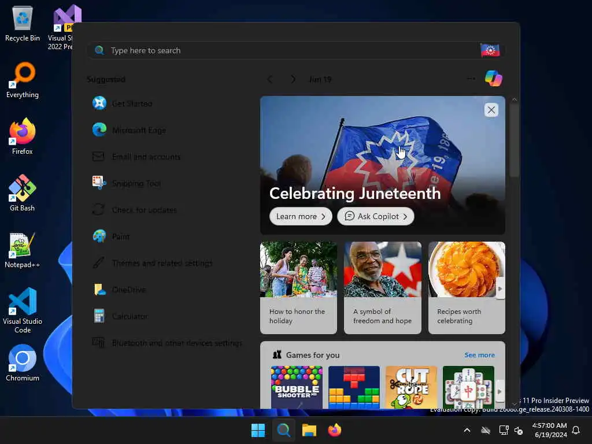The width and height of the screenshot is (592, 444).
Task: Click the muted volume icon in the tray
Action: coord(519,430)
